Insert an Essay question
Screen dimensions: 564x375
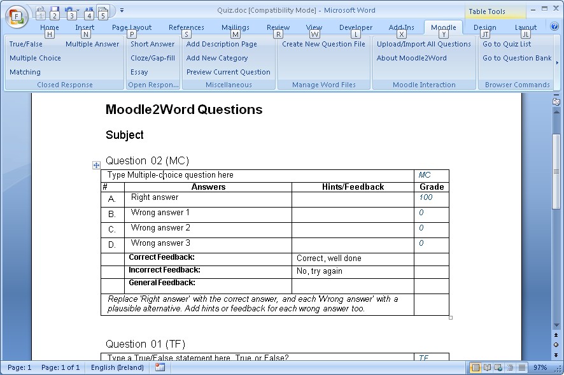(139, 72)
